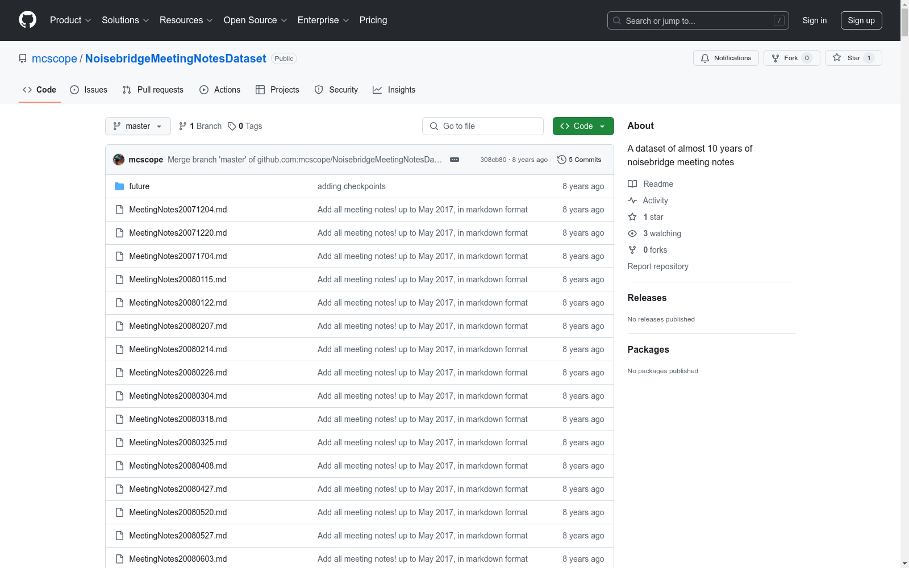909x568 pixels.
Task: Click mcscope avatar in commit bar
Action: [119, 160]
